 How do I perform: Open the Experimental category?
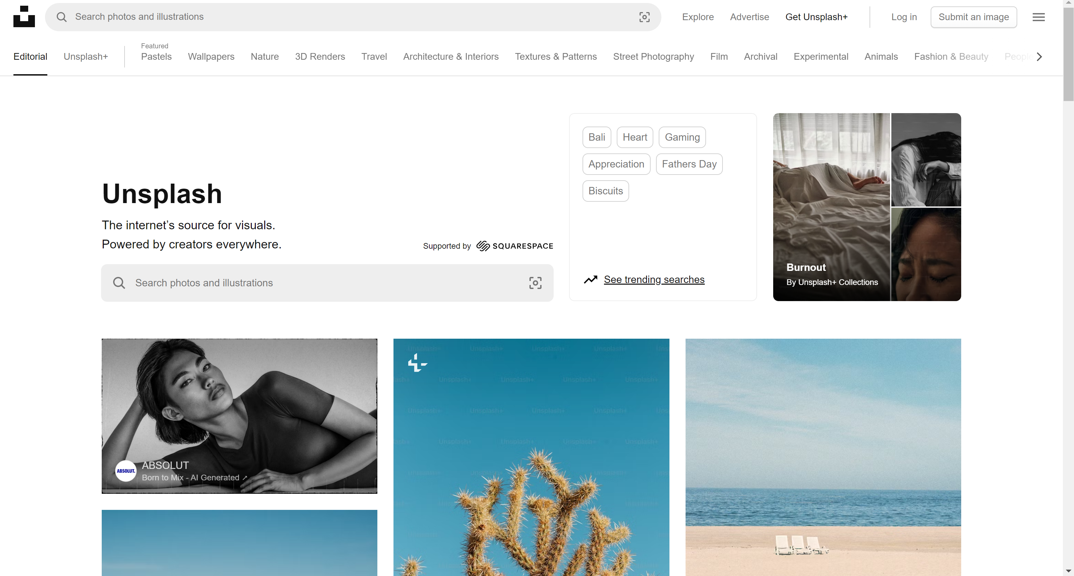[821, 57]
